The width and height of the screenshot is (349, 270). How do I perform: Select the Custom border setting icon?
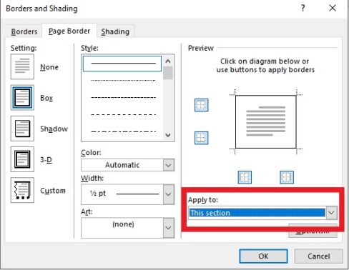[22, 190]
